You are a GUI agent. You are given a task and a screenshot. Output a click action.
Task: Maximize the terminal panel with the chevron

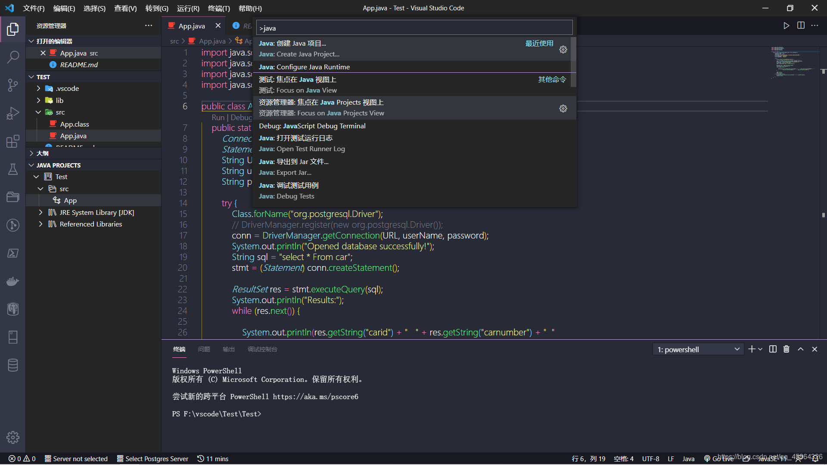(800, 349)
